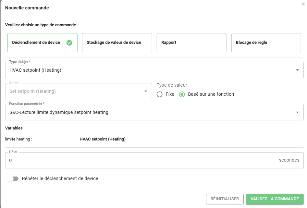This screenshot has width=307, height=208.
Task: Choose Basé sur une fonction option
Action: click(x=182, y=94)
